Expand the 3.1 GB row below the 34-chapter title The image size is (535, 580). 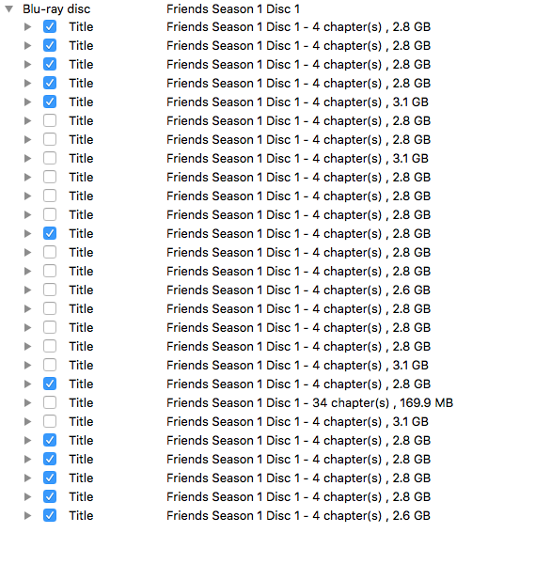tap(27, 421)
